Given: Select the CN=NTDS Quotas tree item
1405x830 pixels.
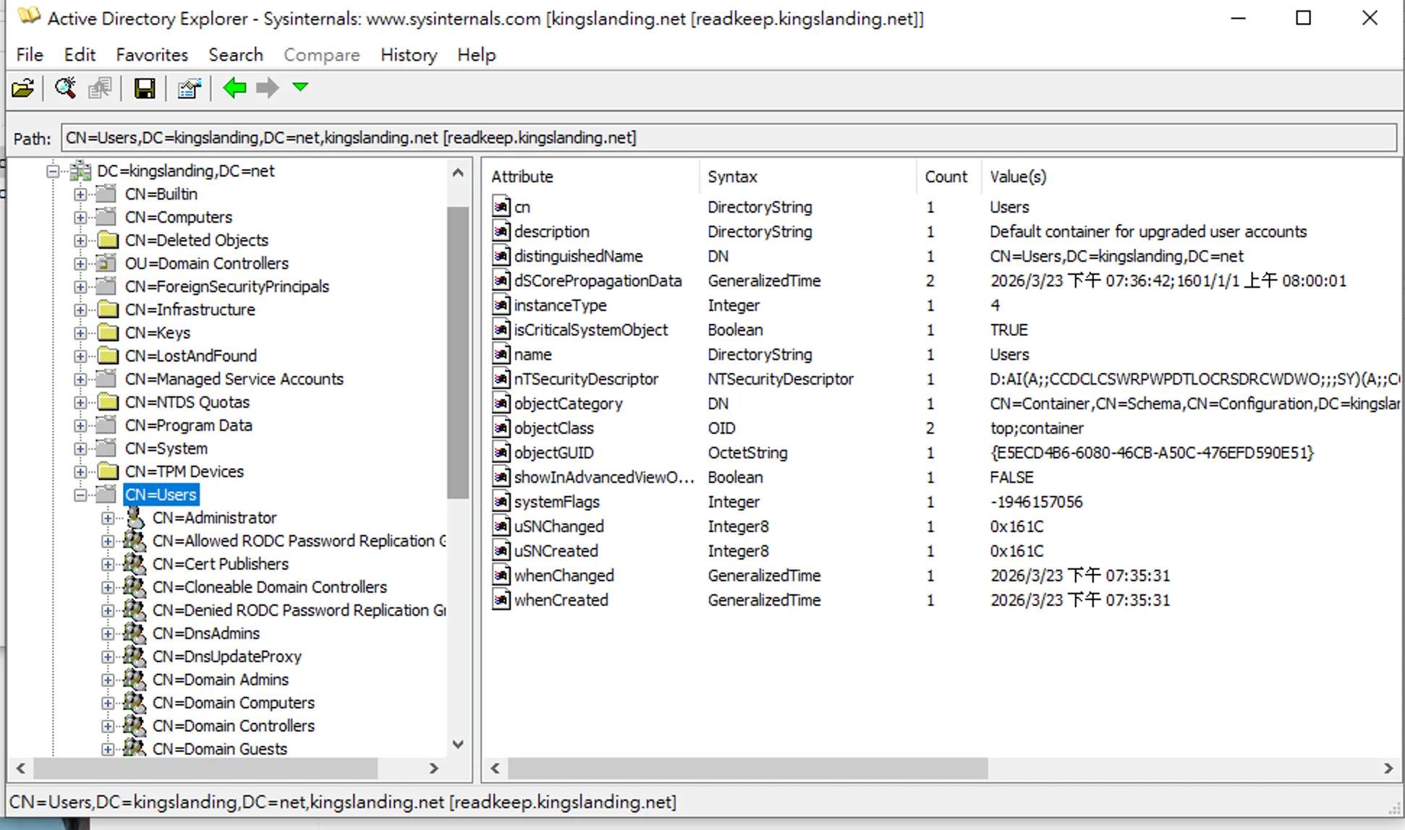Looking at the screenshot, I should click(187, 402).
